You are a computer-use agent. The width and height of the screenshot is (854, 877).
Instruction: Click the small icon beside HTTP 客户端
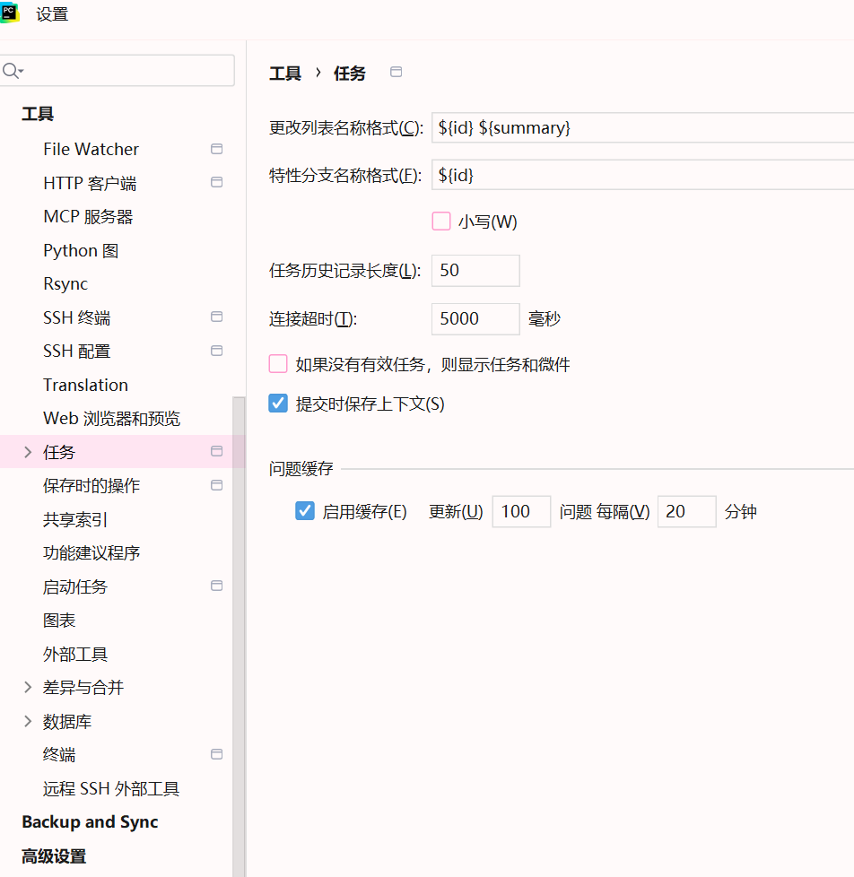(x=216, y=182)
